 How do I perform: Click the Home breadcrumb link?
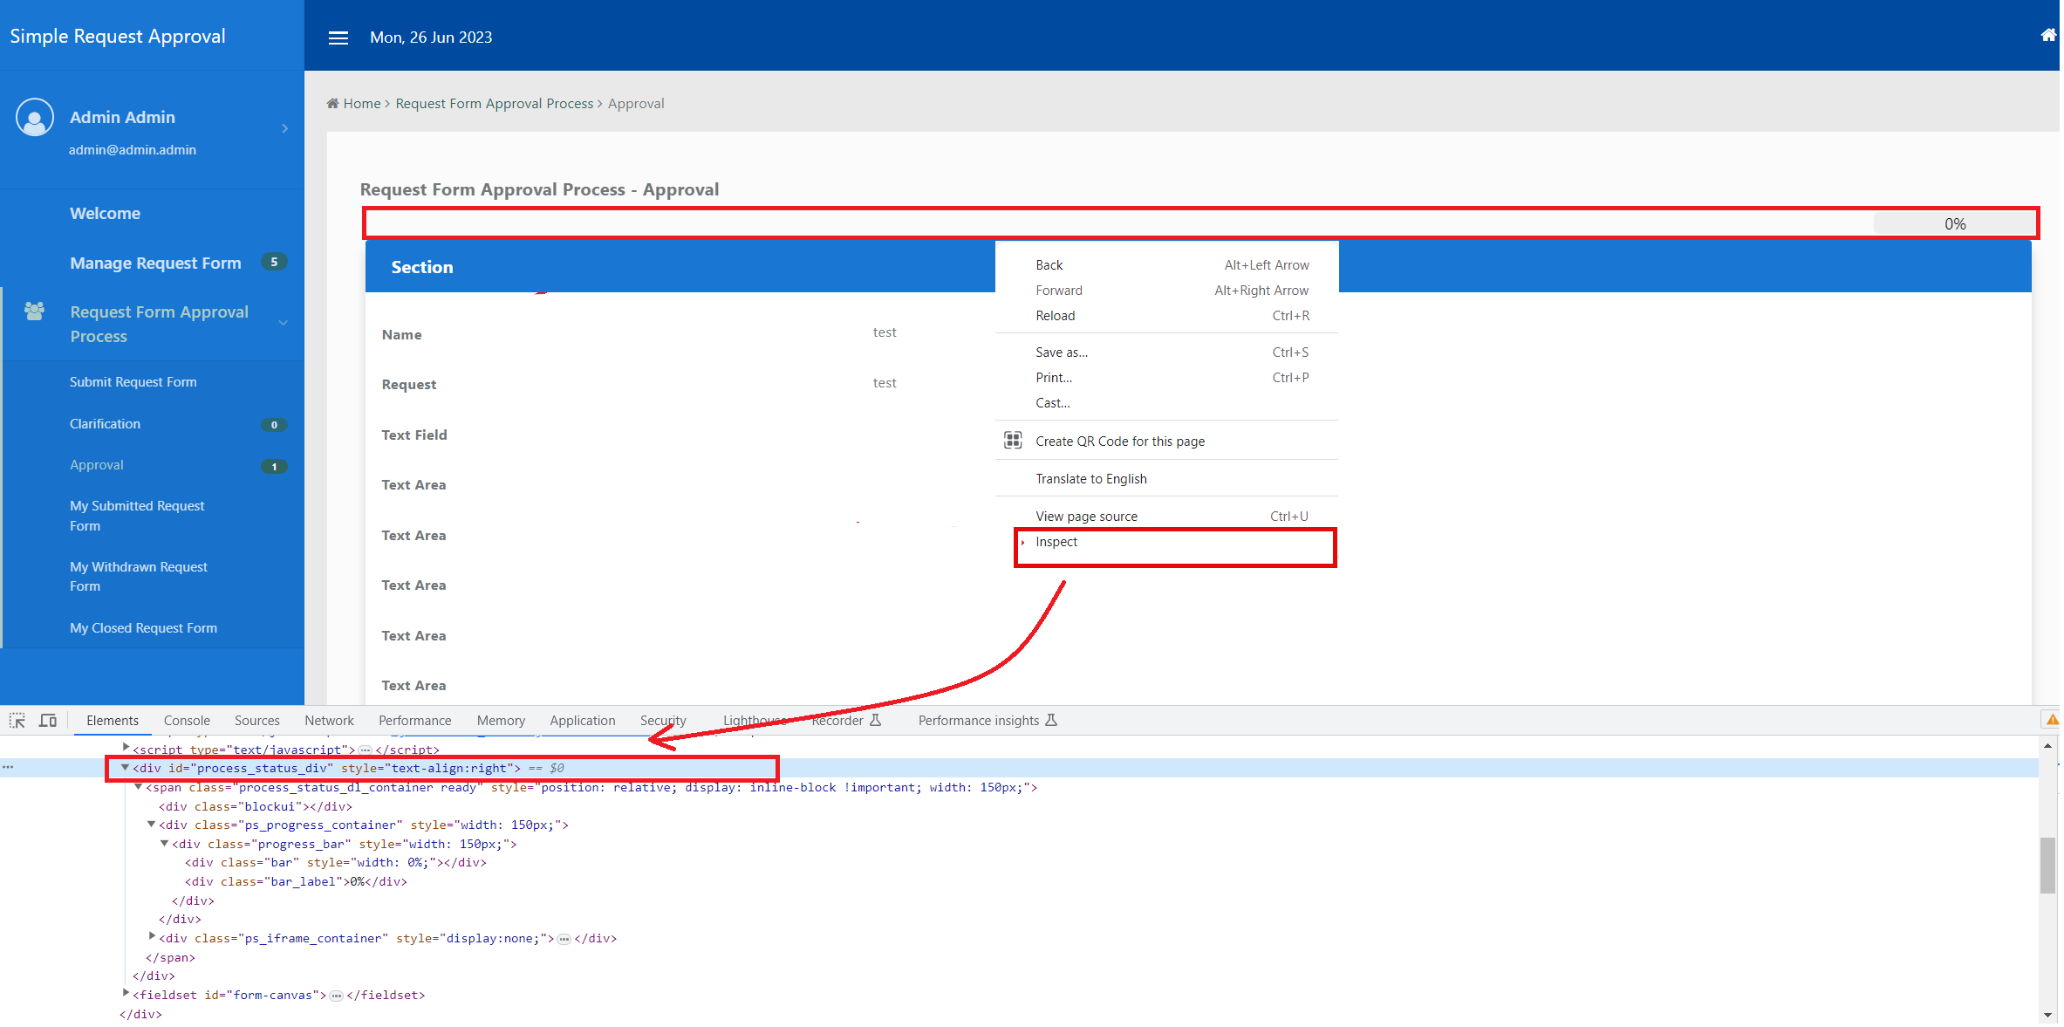tap(361, 104)
